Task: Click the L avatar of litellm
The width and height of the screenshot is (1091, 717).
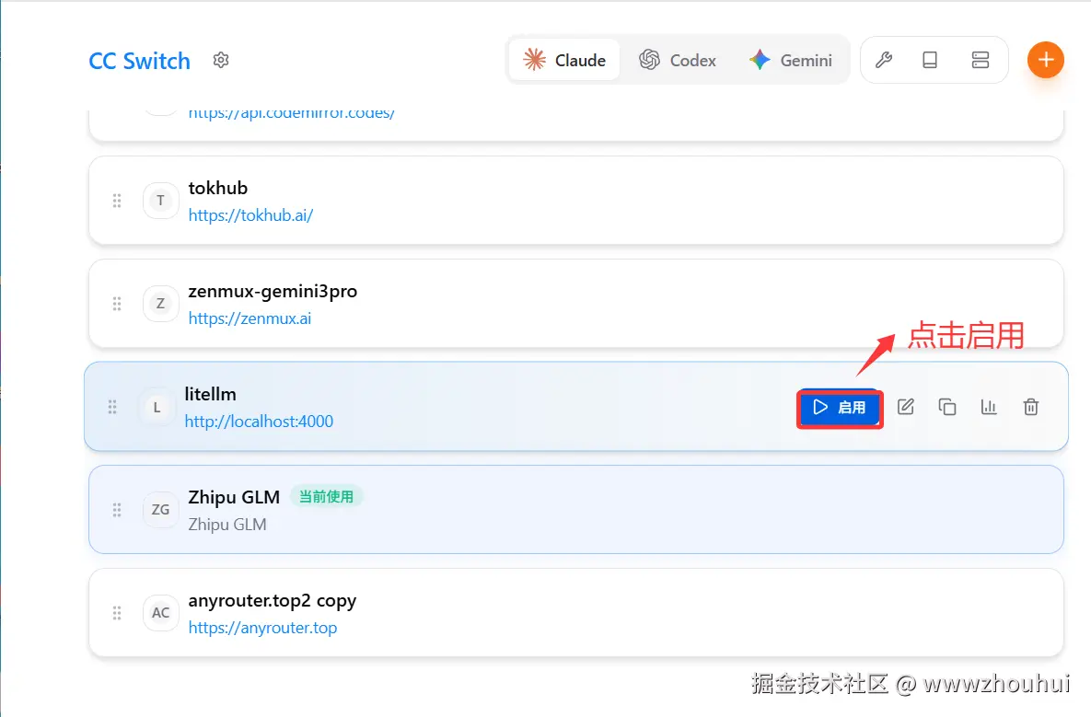Action: coord(157,407)
